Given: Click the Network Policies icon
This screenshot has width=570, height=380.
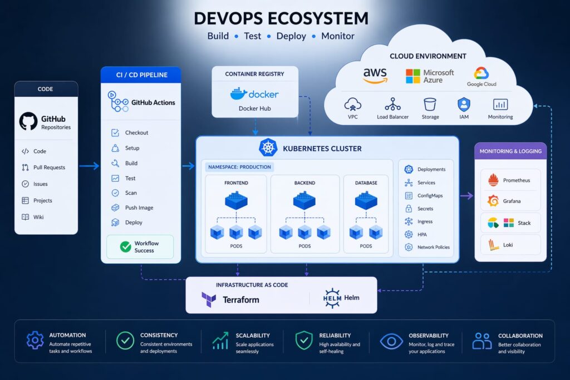Looking at the screenshot, I should coord(409,248).
